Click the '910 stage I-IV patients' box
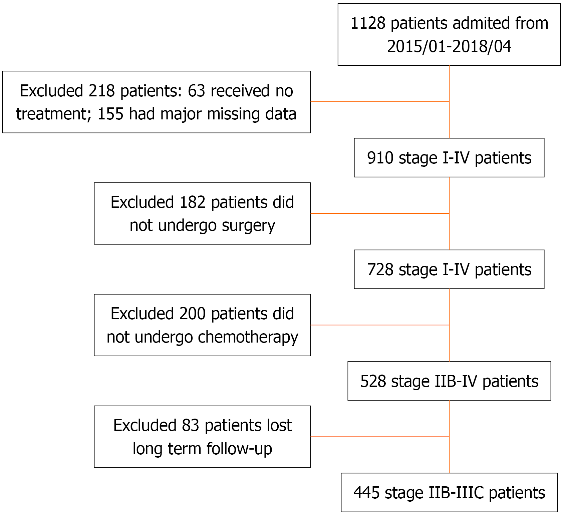Viewport: 563px width, 516px height. click(x=449, y=158)
